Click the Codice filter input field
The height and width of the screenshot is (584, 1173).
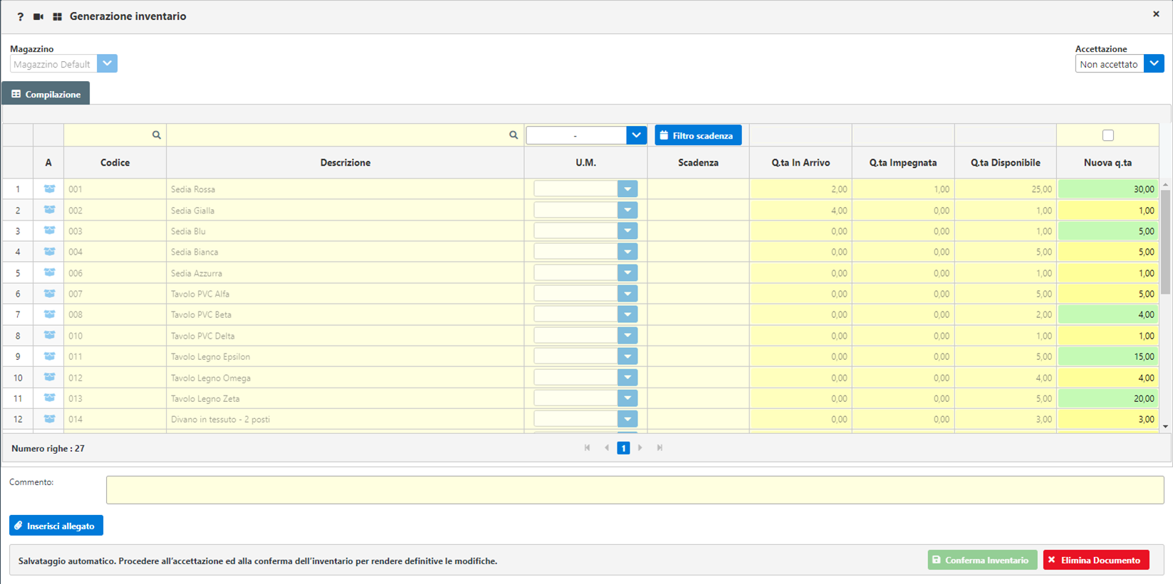tap(115, 135)
